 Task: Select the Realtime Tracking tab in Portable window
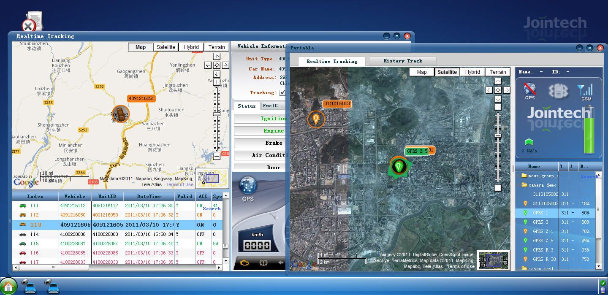click(x=332, y=61)
